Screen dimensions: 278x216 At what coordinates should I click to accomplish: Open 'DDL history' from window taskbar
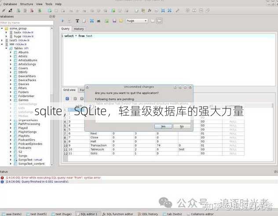[x=148, y=214]
